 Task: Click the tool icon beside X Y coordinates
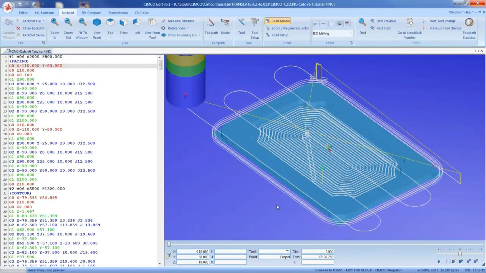point(169,256)
